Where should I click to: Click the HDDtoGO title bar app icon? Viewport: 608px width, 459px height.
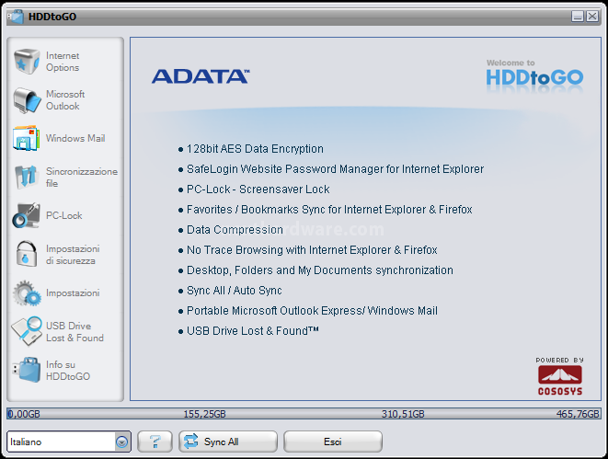16,17
